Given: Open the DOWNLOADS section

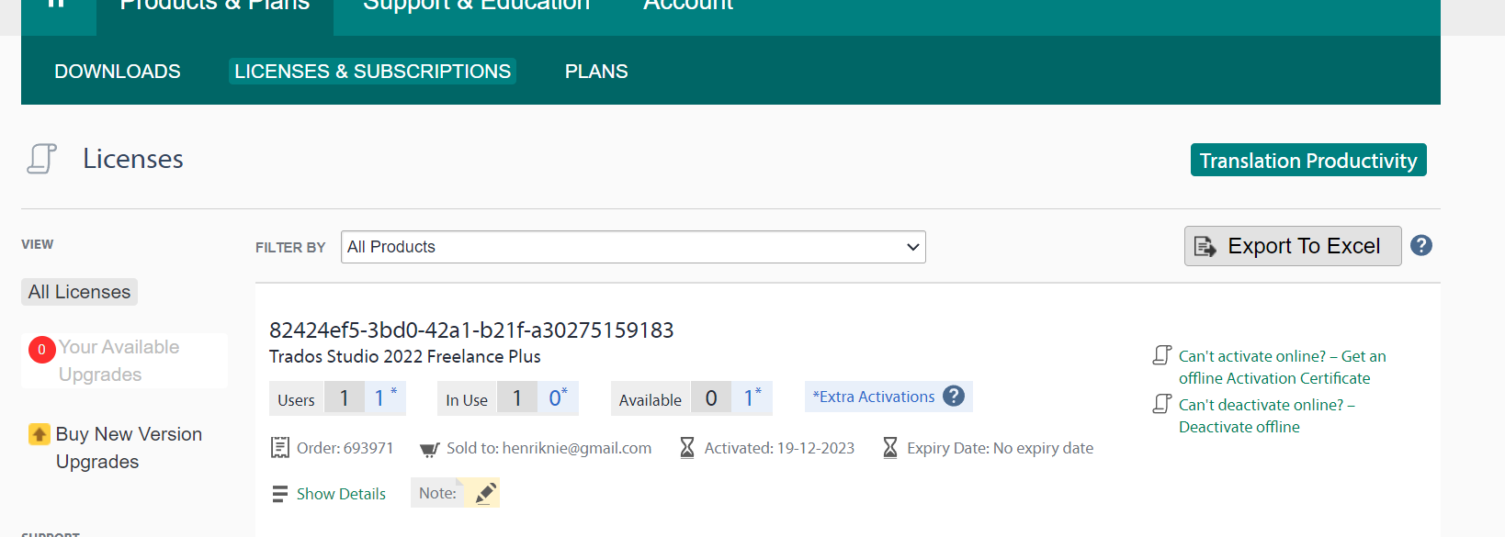Looking at the screenshot, I should pos(118,72).
